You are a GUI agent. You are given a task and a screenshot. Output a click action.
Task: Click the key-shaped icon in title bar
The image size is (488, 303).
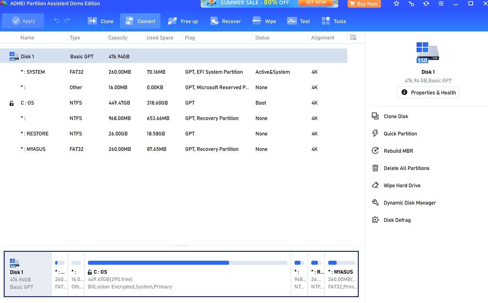411,4
